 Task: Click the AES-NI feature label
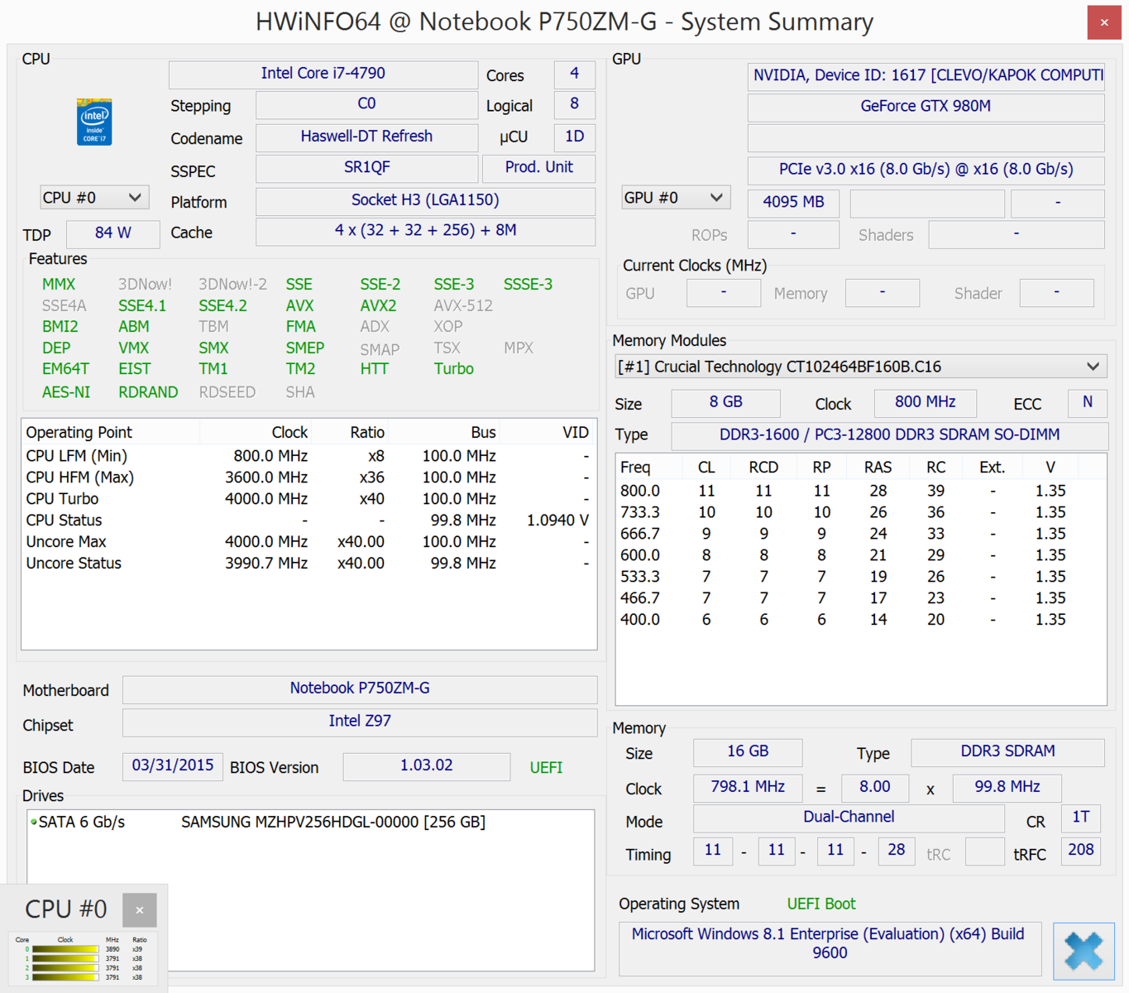pos(66,392)
